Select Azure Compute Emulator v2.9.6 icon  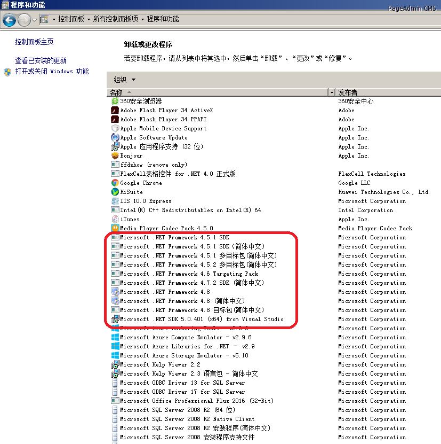pos(115,337)
